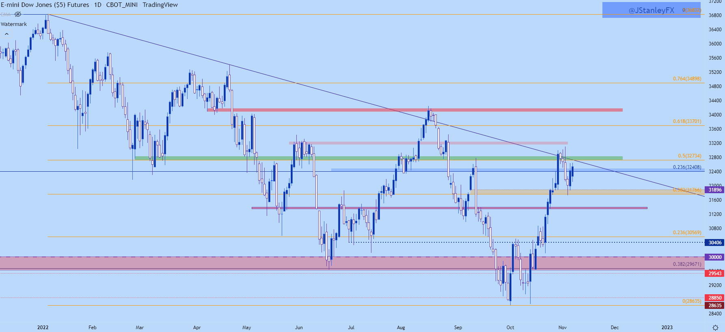Click the 30406 dotted line price label

(715, 243)
